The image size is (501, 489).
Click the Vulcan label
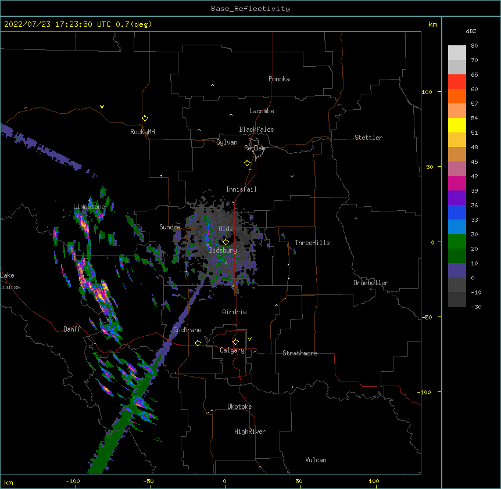pyautogui.click(x=316, y=460)
